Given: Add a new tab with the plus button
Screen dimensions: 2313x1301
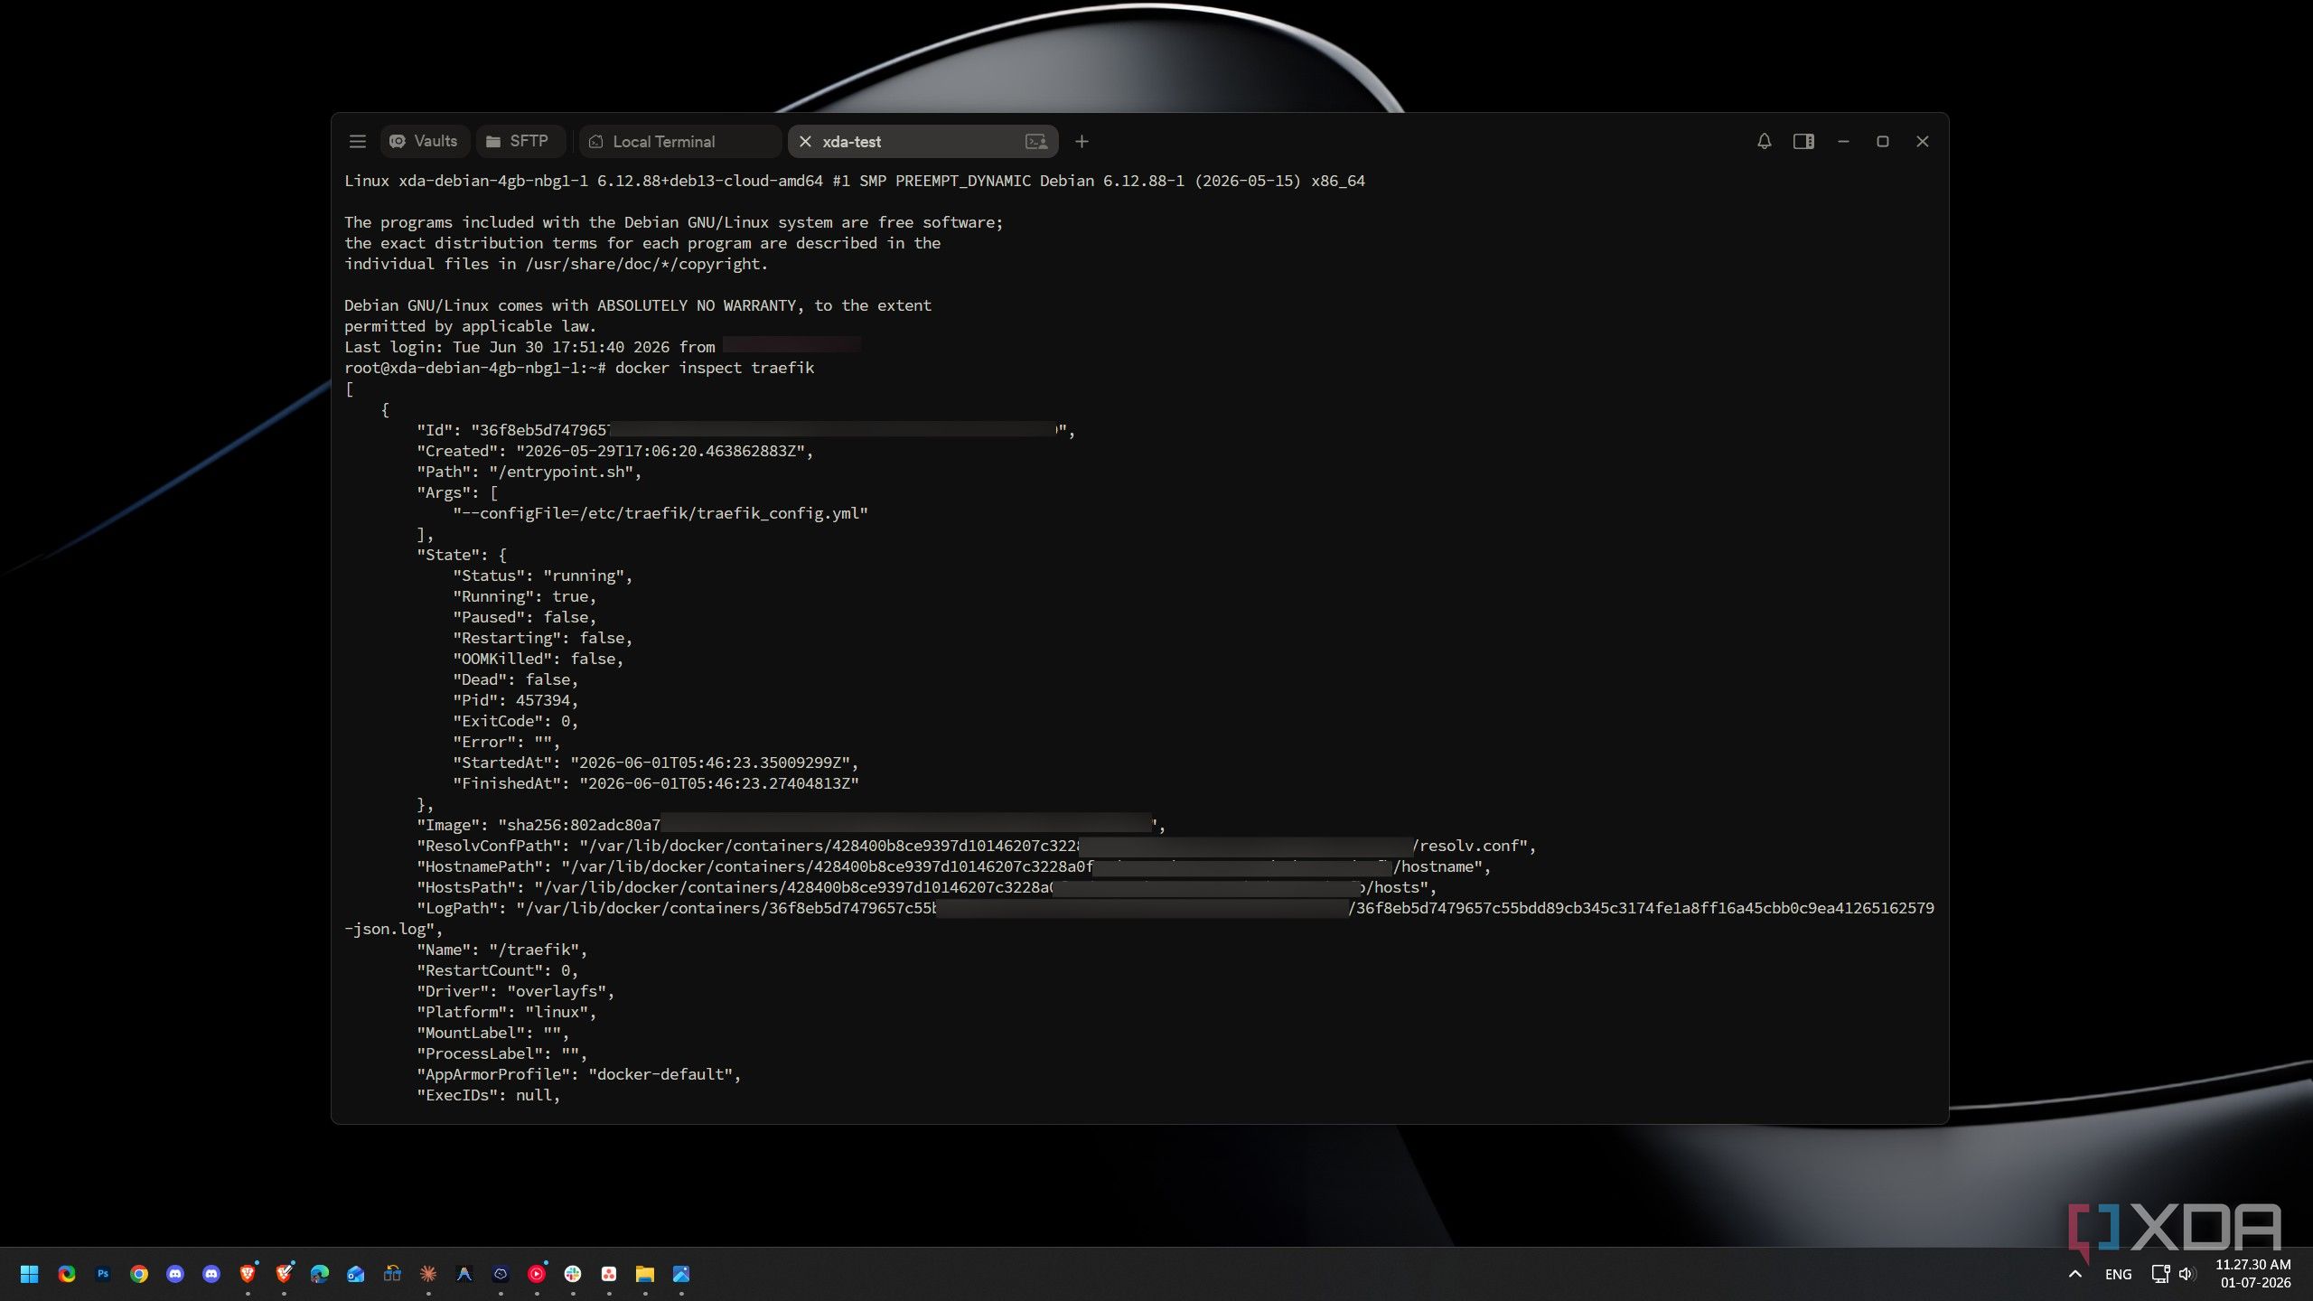Looking at the screenshot, I should point(1082,142).
